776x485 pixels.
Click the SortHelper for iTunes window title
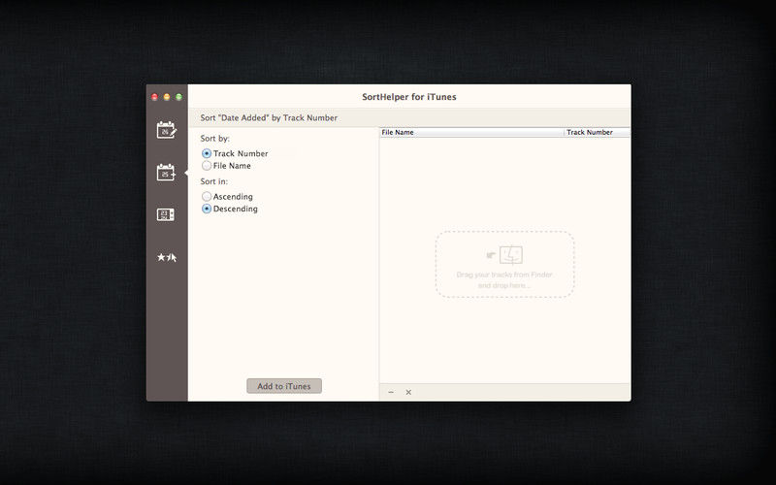click(x=409, y=97)
